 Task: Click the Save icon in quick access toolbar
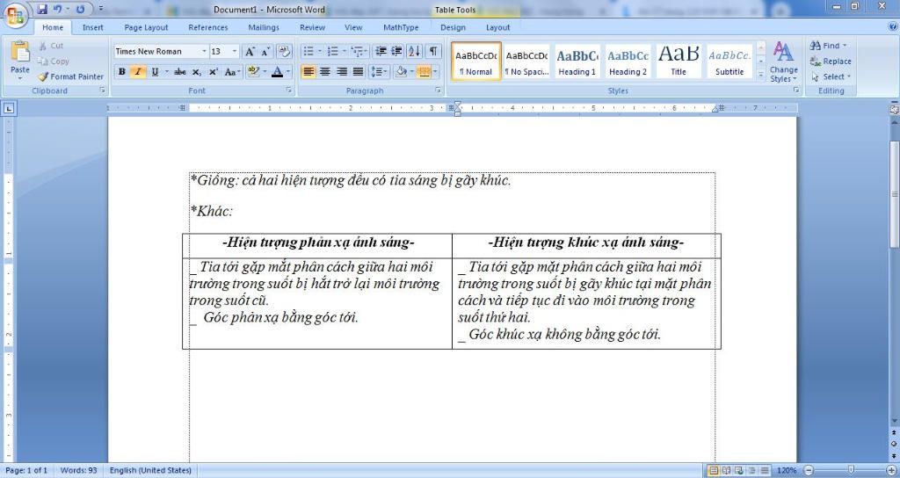point(42,9)
